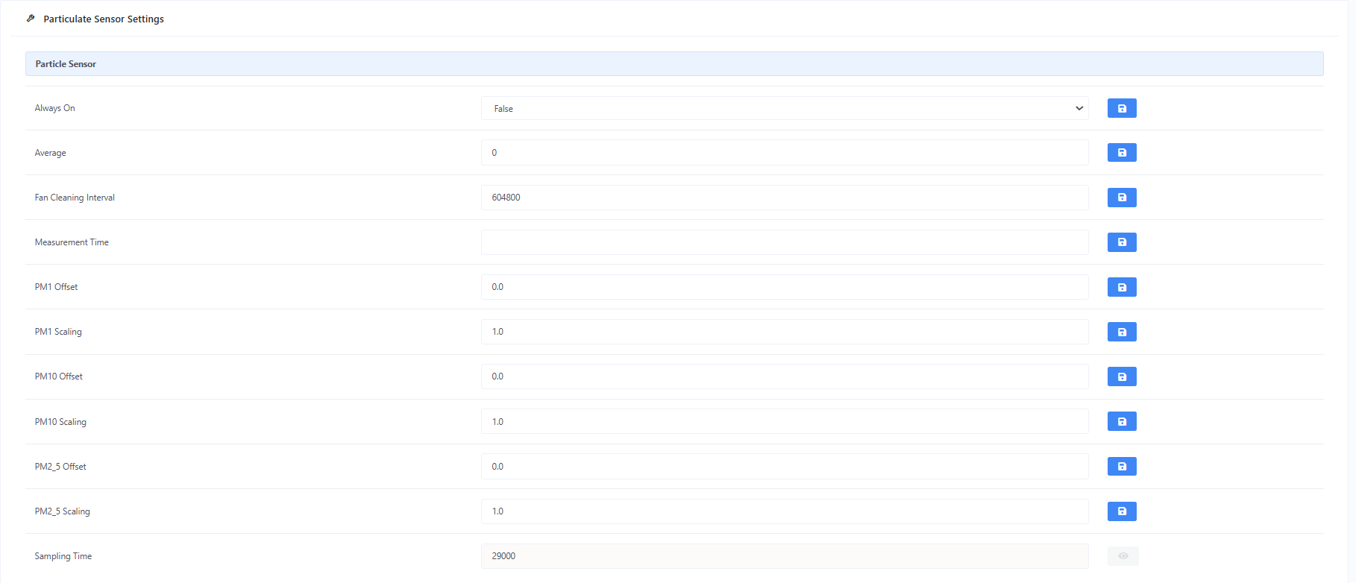The height and width of the screenshot is (583, 1356).
Task: Save the PM1 Scaling value
Action: click(x=1122, y=332)
